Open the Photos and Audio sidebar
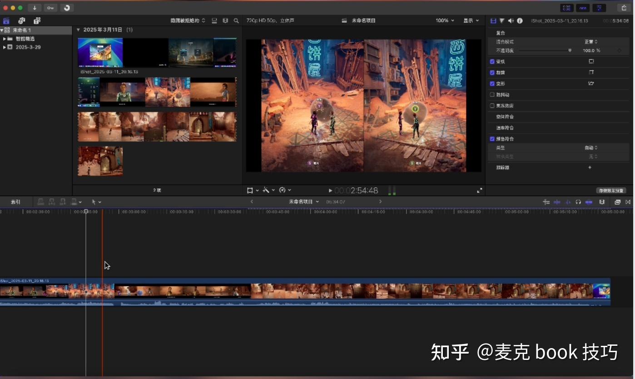This screenshot has width=635, height=379. tap(22, 20)
